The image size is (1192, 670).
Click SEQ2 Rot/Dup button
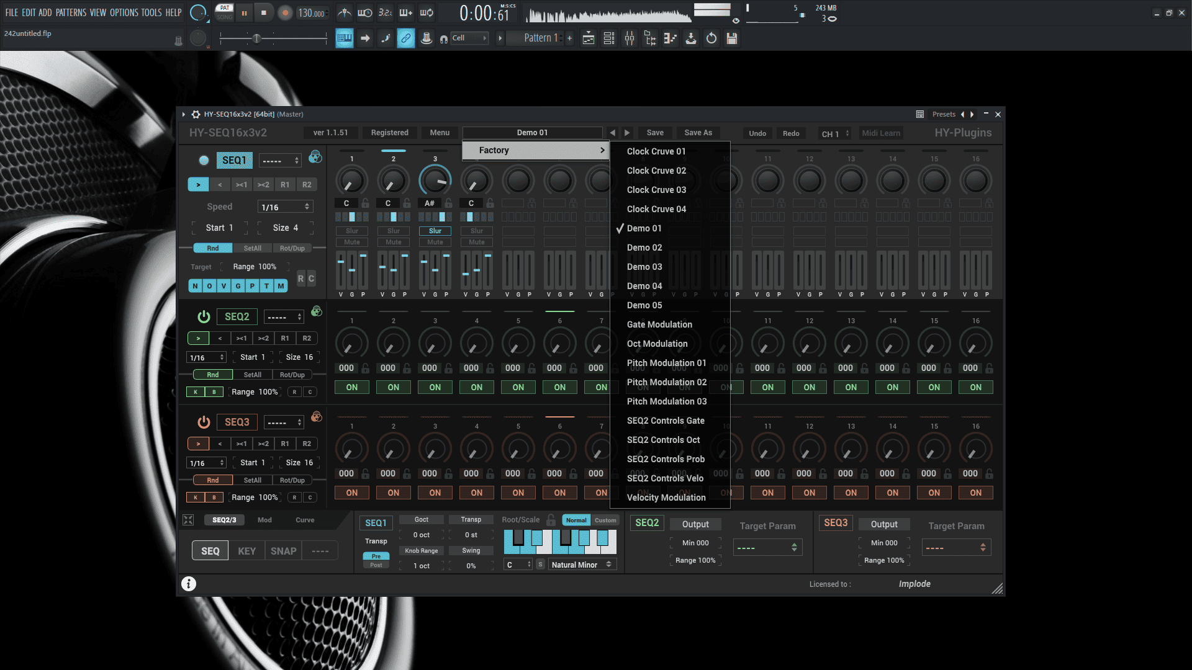292,375
